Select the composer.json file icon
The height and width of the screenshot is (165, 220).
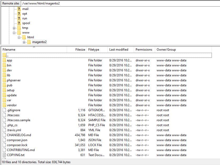pos(4,140)
